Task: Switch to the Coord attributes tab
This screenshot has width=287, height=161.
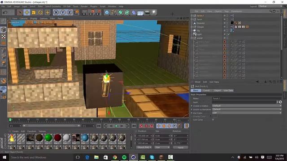Action: pyautogui.click(x=206, y=90)
